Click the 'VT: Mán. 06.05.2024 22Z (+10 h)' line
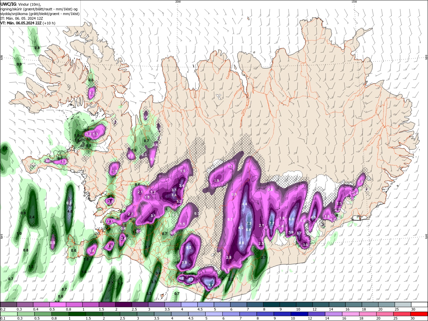The height and width of the screenshot is (321, 428). click(x=28, y=23)
